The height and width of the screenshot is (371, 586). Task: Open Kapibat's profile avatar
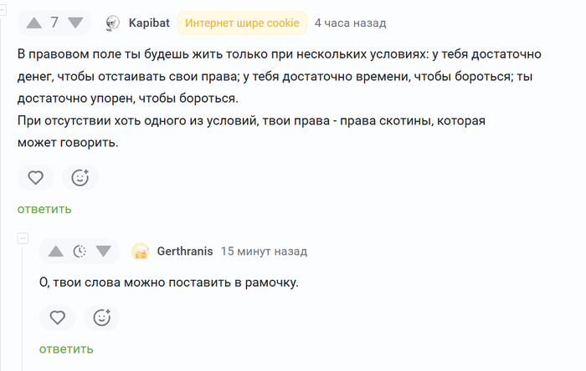coord(112,23)
